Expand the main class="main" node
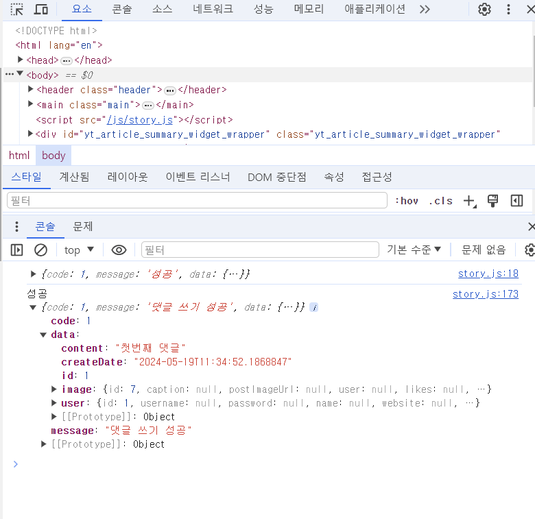 31,104
